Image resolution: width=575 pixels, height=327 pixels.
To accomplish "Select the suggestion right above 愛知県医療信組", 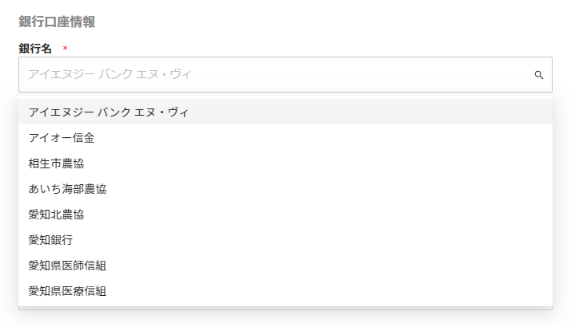I will [x=67, y=266].
